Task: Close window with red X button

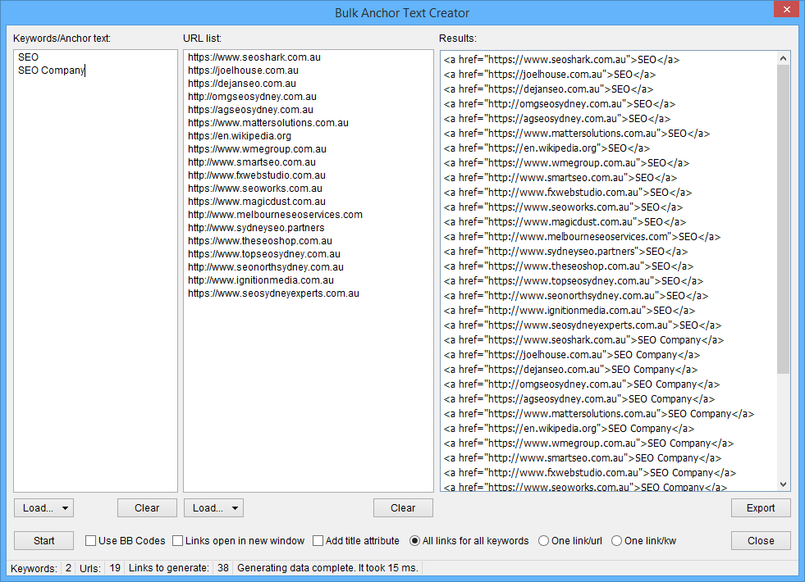Action: pos(785,10)
